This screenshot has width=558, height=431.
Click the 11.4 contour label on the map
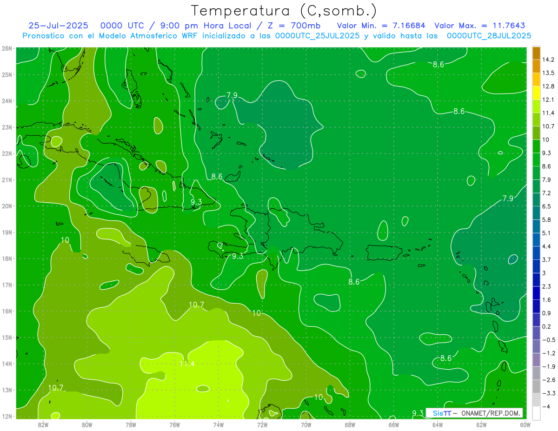click(x=187, y=364)
